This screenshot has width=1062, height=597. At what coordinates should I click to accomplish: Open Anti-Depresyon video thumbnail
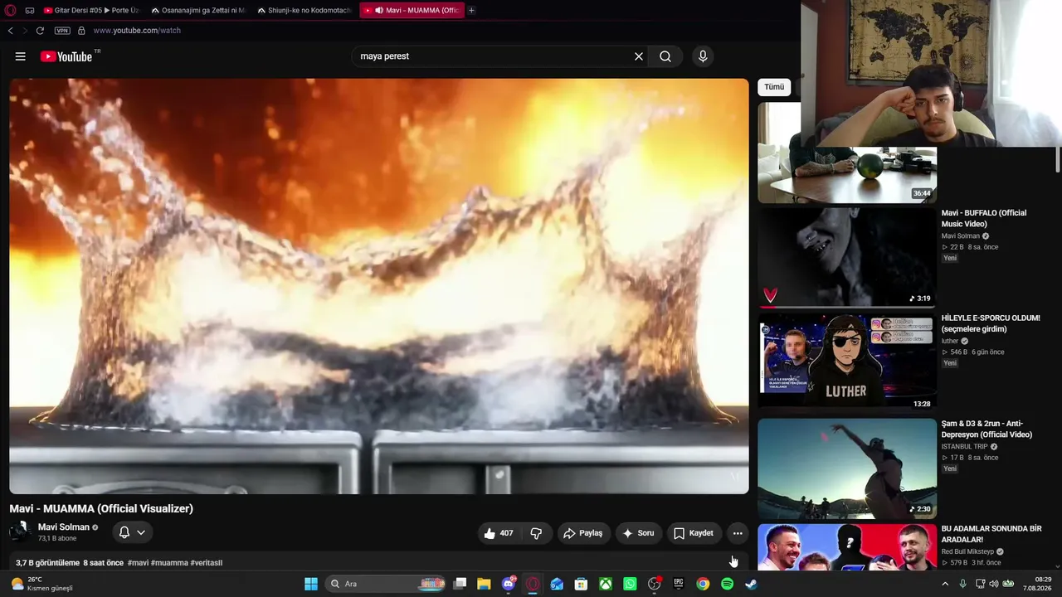pyautogui.click(x=847, y=468)
